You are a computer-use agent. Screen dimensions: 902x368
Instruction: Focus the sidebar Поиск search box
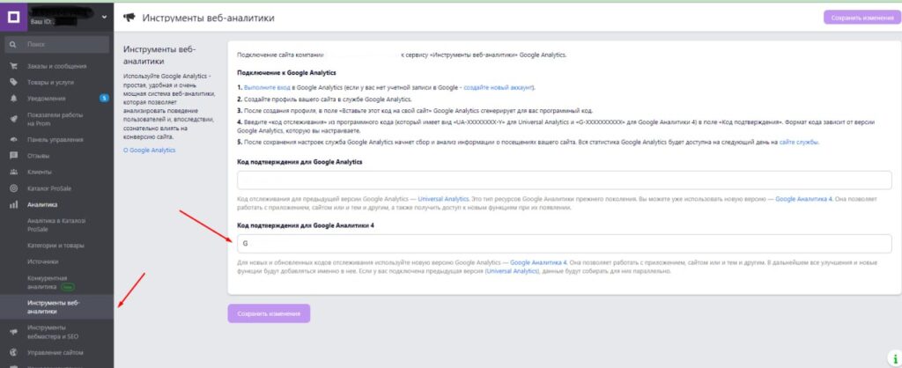pyautogui.click(x=57, y=43)
